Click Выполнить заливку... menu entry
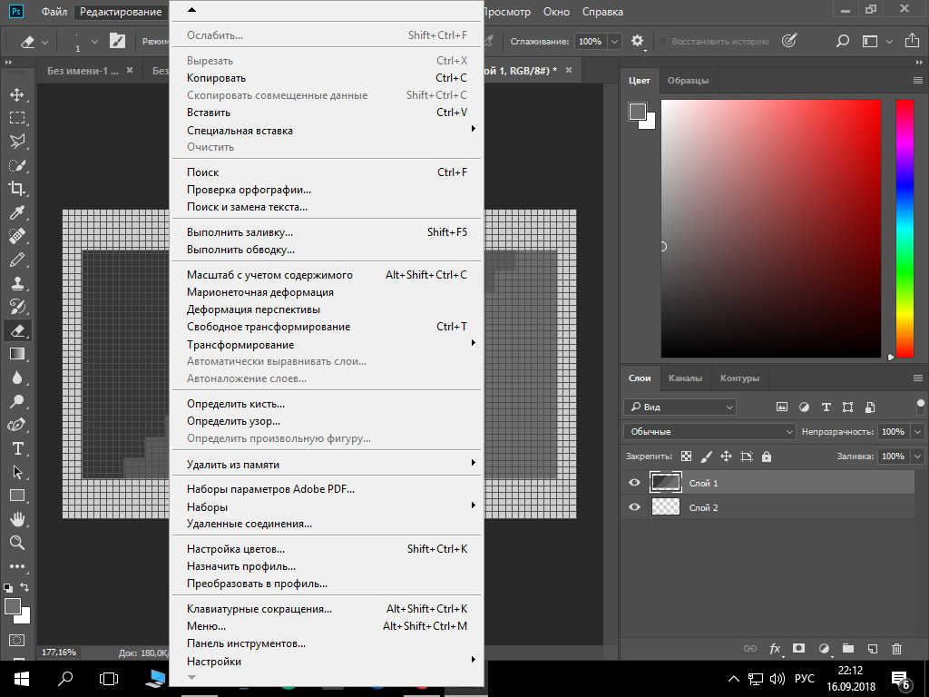Screen dimensions: 929x697 point(240,232)
